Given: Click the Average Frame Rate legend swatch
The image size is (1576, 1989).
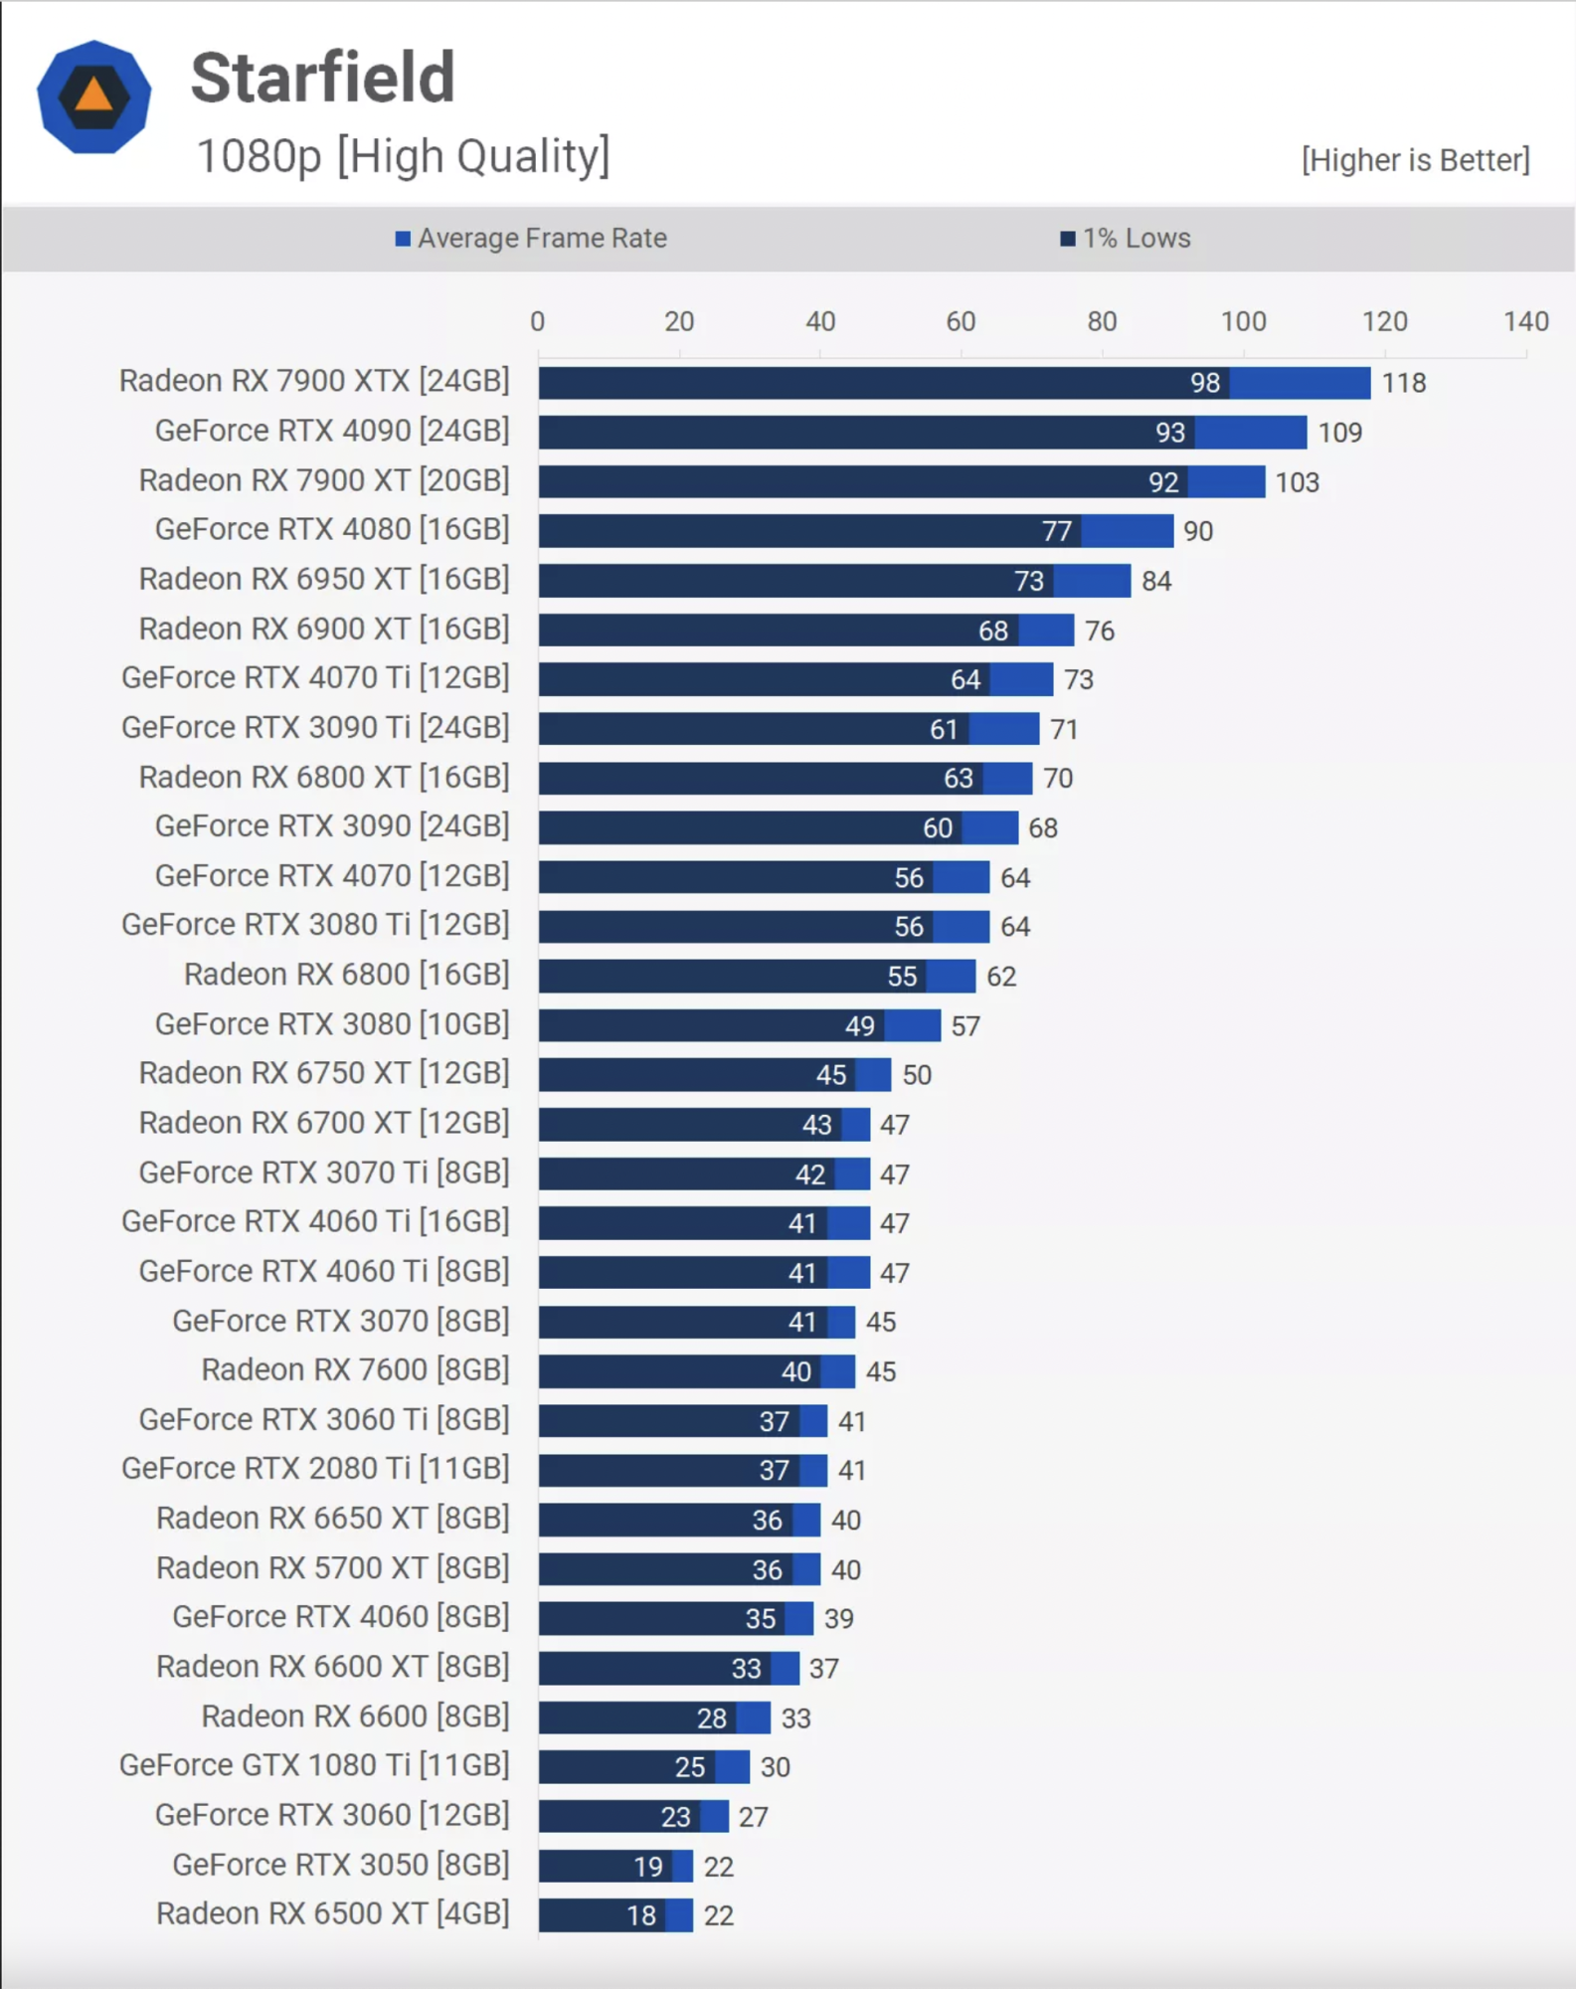Looking at the screenshot, I should (403, 239).
